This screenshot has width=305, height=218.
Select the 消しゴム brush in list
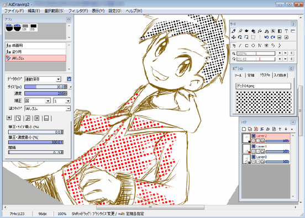(35, 58)
